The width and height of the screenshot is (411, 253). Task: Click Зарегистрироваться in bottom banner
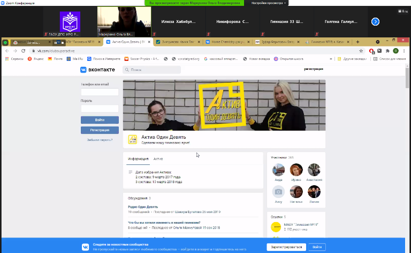286,247
